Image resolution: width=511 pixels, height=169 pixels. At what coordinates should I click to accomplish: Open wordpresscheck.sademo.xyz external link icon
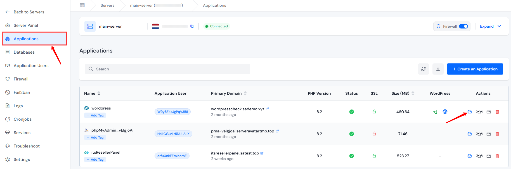[267, 109]
